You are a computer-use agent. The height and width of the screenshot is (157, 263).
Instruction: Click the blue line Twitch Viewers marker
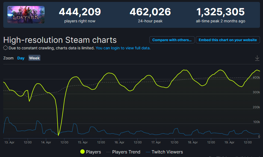[x=148, y=152]
